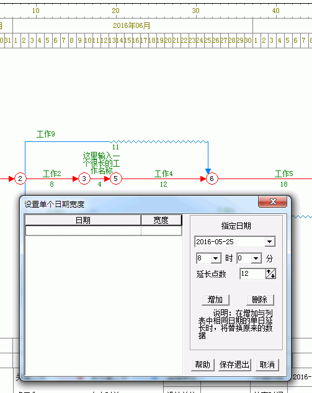The image size is (312, 393).
Task: Click node 6 circle in network diagram
Action: (x=212, y=179)
